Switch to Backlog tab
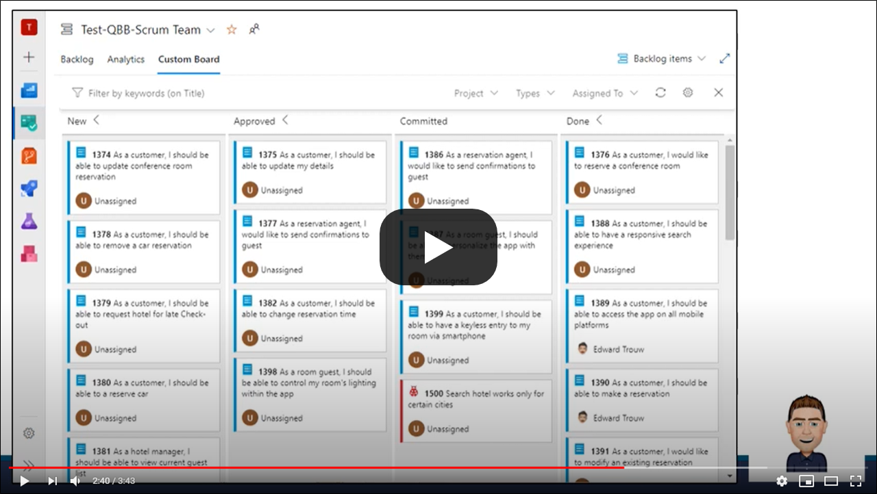 click(77, 59)
